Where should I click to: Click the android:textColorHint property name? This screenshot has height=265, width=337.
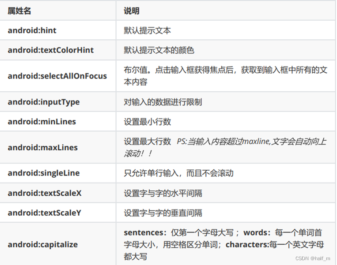pyautogui.click(x=51, y=50)
